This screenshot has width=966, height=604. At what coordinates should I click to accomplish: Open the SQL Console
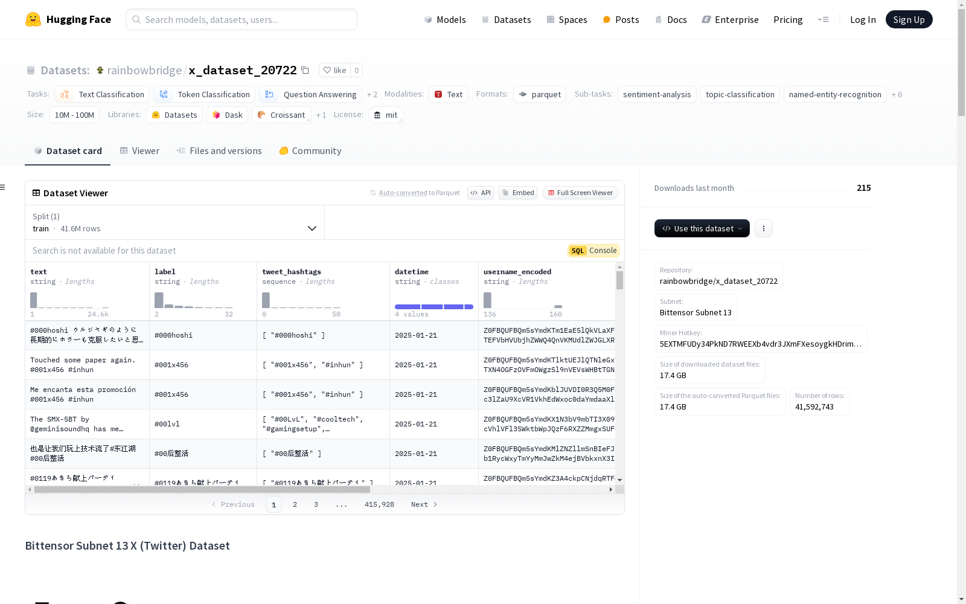pyautogui.click(x=593, y=251)
